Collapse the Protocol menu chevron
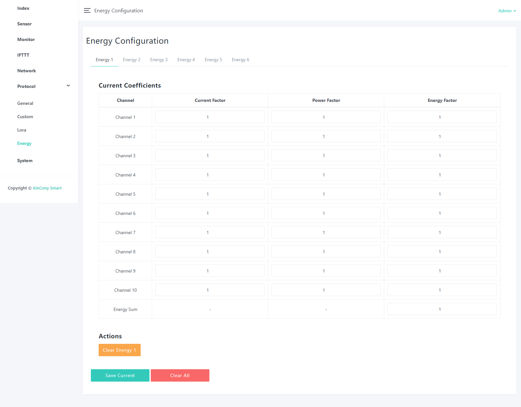The height and width of the screenshot is (407, 521). point(68,86)
